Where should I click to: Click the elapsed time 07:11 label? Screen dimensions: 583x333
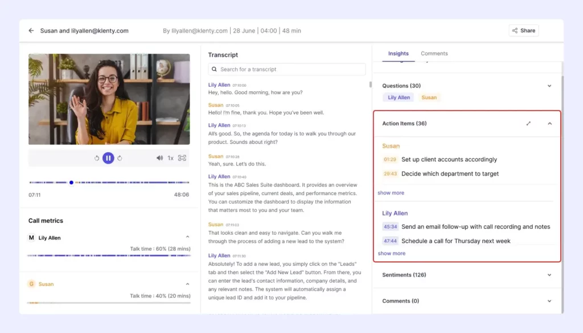(35, 195)
